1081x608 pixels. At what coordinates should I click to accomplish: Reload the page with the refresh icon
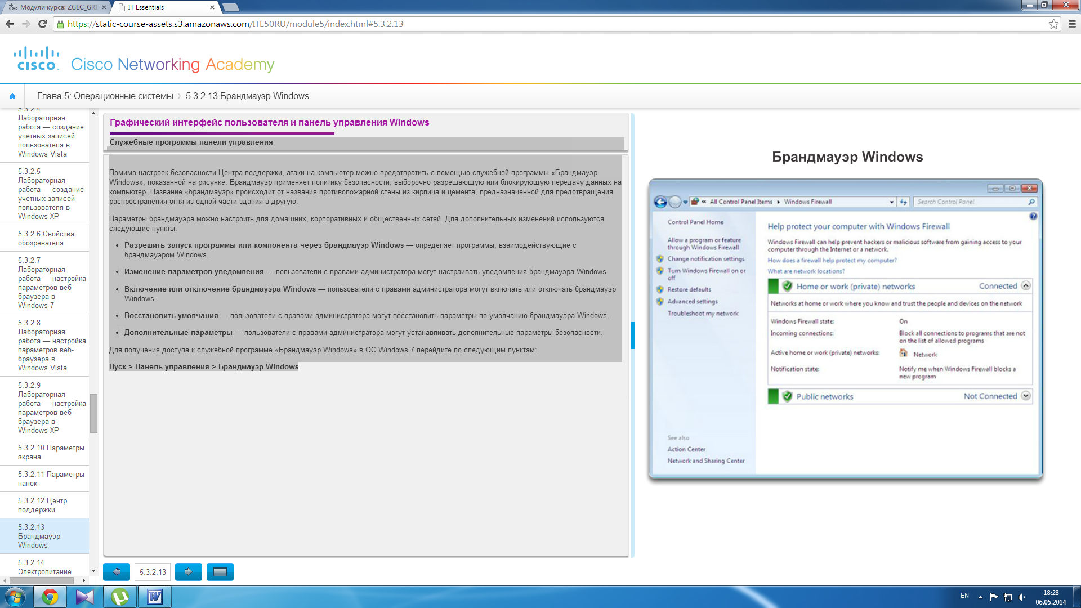click(x=42, y=24)
